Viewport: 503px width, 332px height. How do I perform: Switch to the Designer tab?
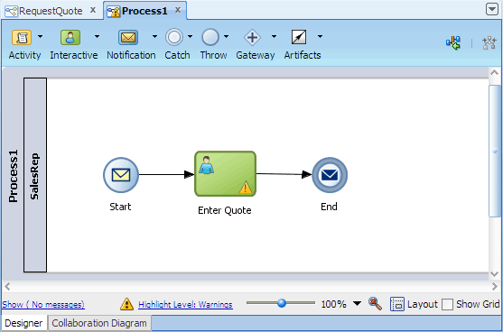(x=24, y=323)
